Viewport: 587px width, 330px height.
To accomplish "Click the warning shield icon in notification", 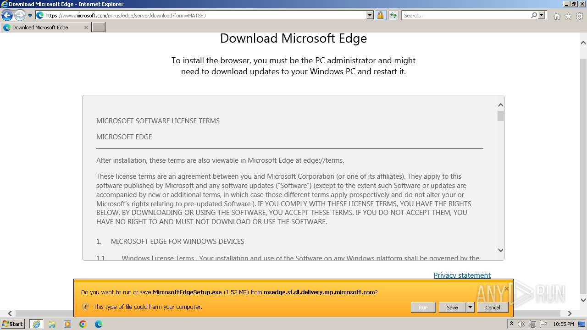I will point(85,307).
